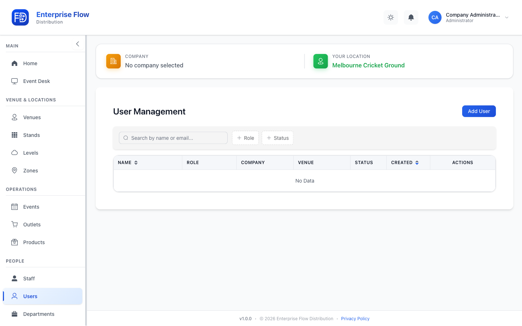Click the Enterprise Flow logo icon
The image size is (522, 326).
(20, 17)
